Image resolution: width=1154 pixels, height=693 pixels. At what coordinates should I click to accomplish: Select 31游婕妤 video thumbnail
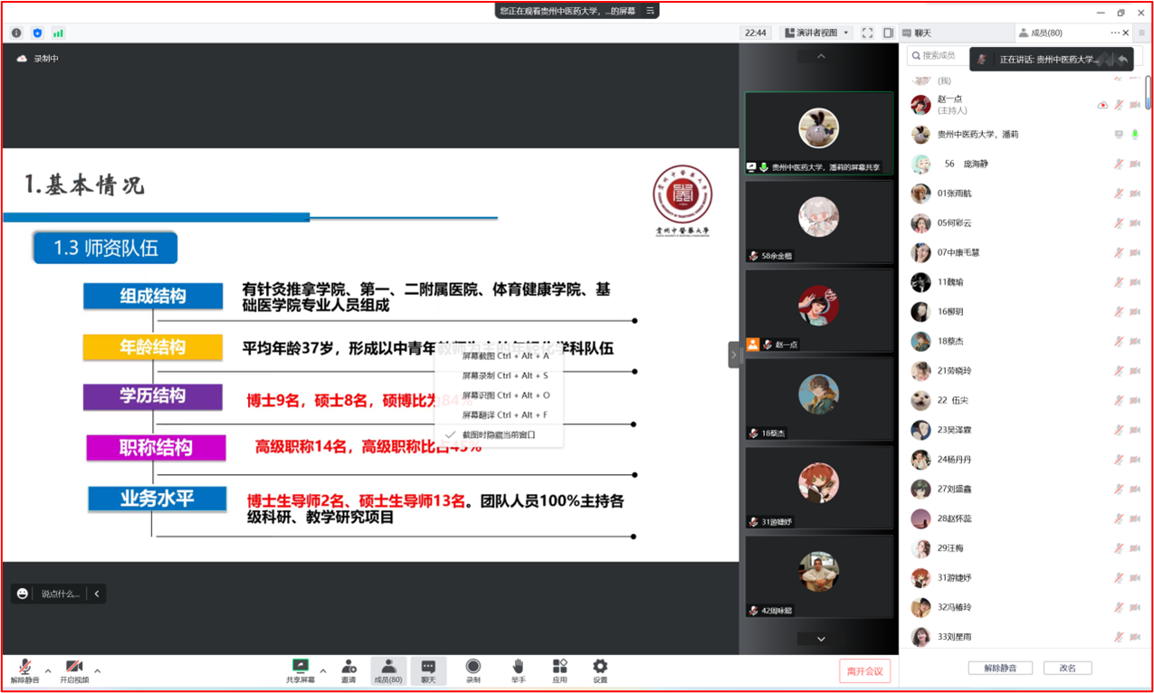[819, 487]
